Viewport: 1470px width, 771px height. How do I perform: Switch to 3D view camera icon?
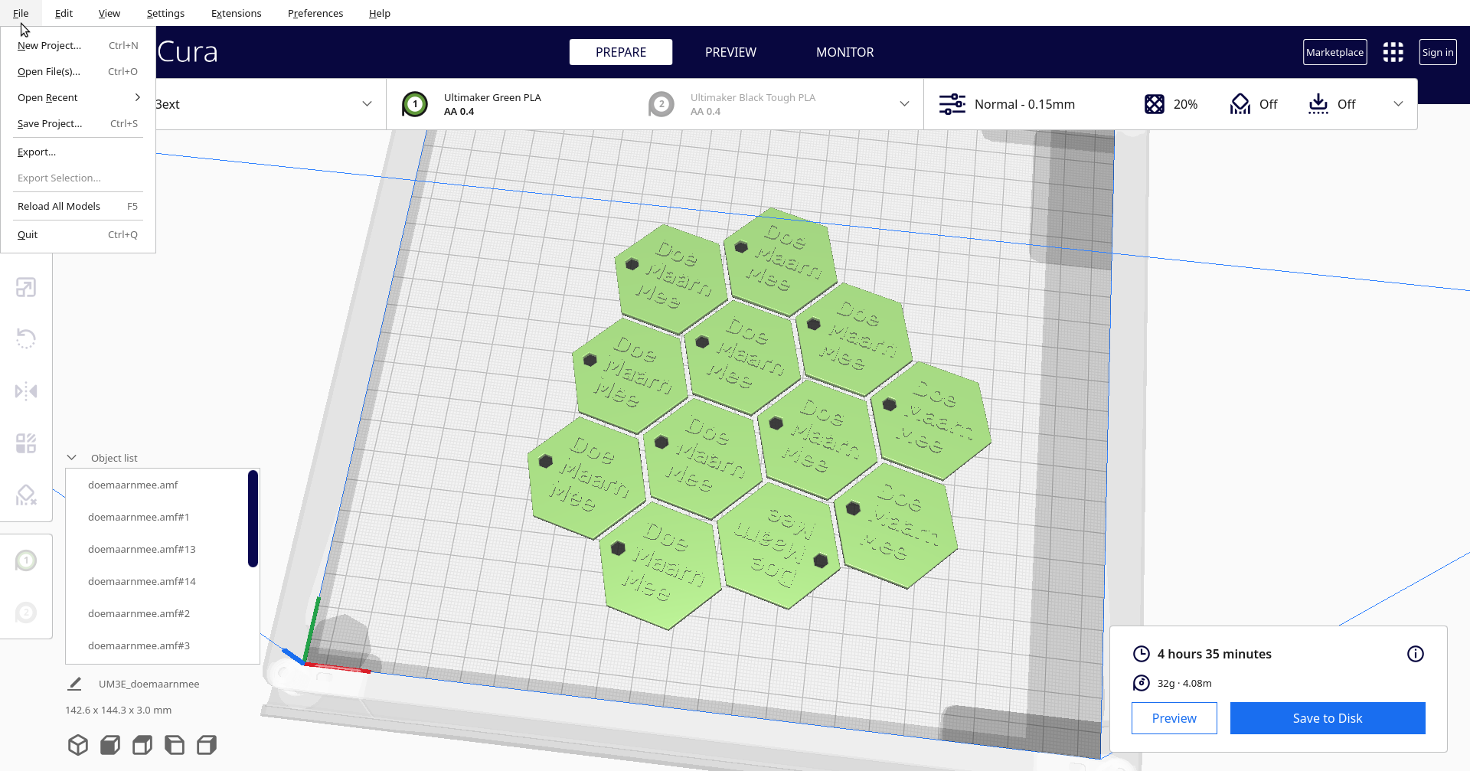click(78, 745)
